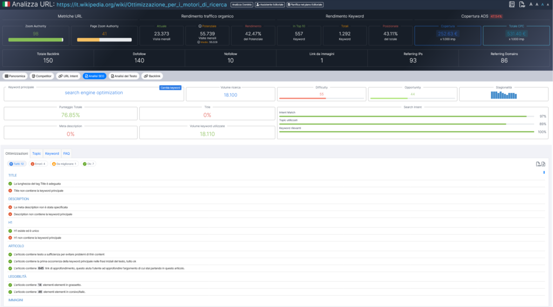Image resolution: width=553 pixels, height=307 pixels.
Task: Click the IMMAGINI section heading
Action: [16, 301]
